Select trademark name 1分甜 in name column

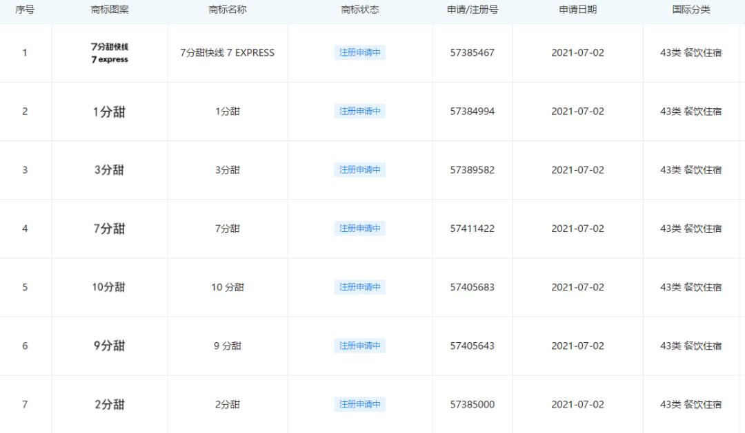click(x=227, y=112)
